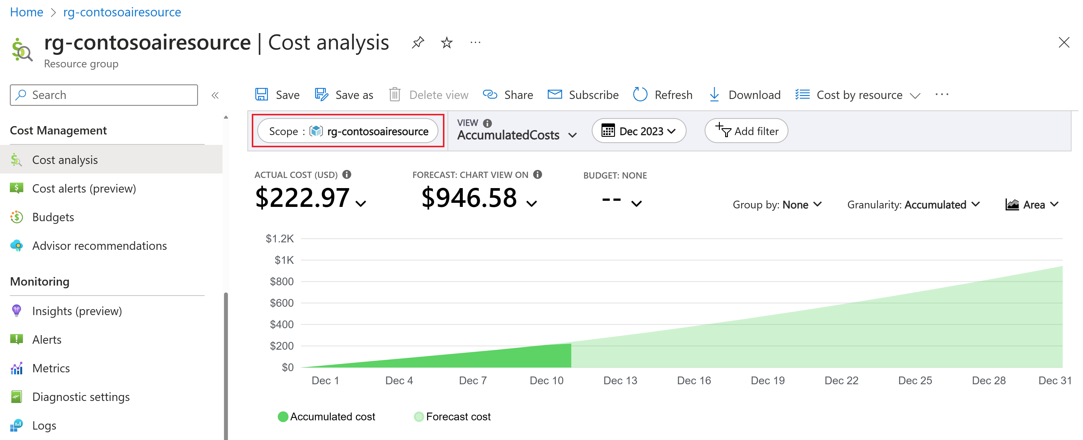Open Granularity Accumulated dropdown

914,205
